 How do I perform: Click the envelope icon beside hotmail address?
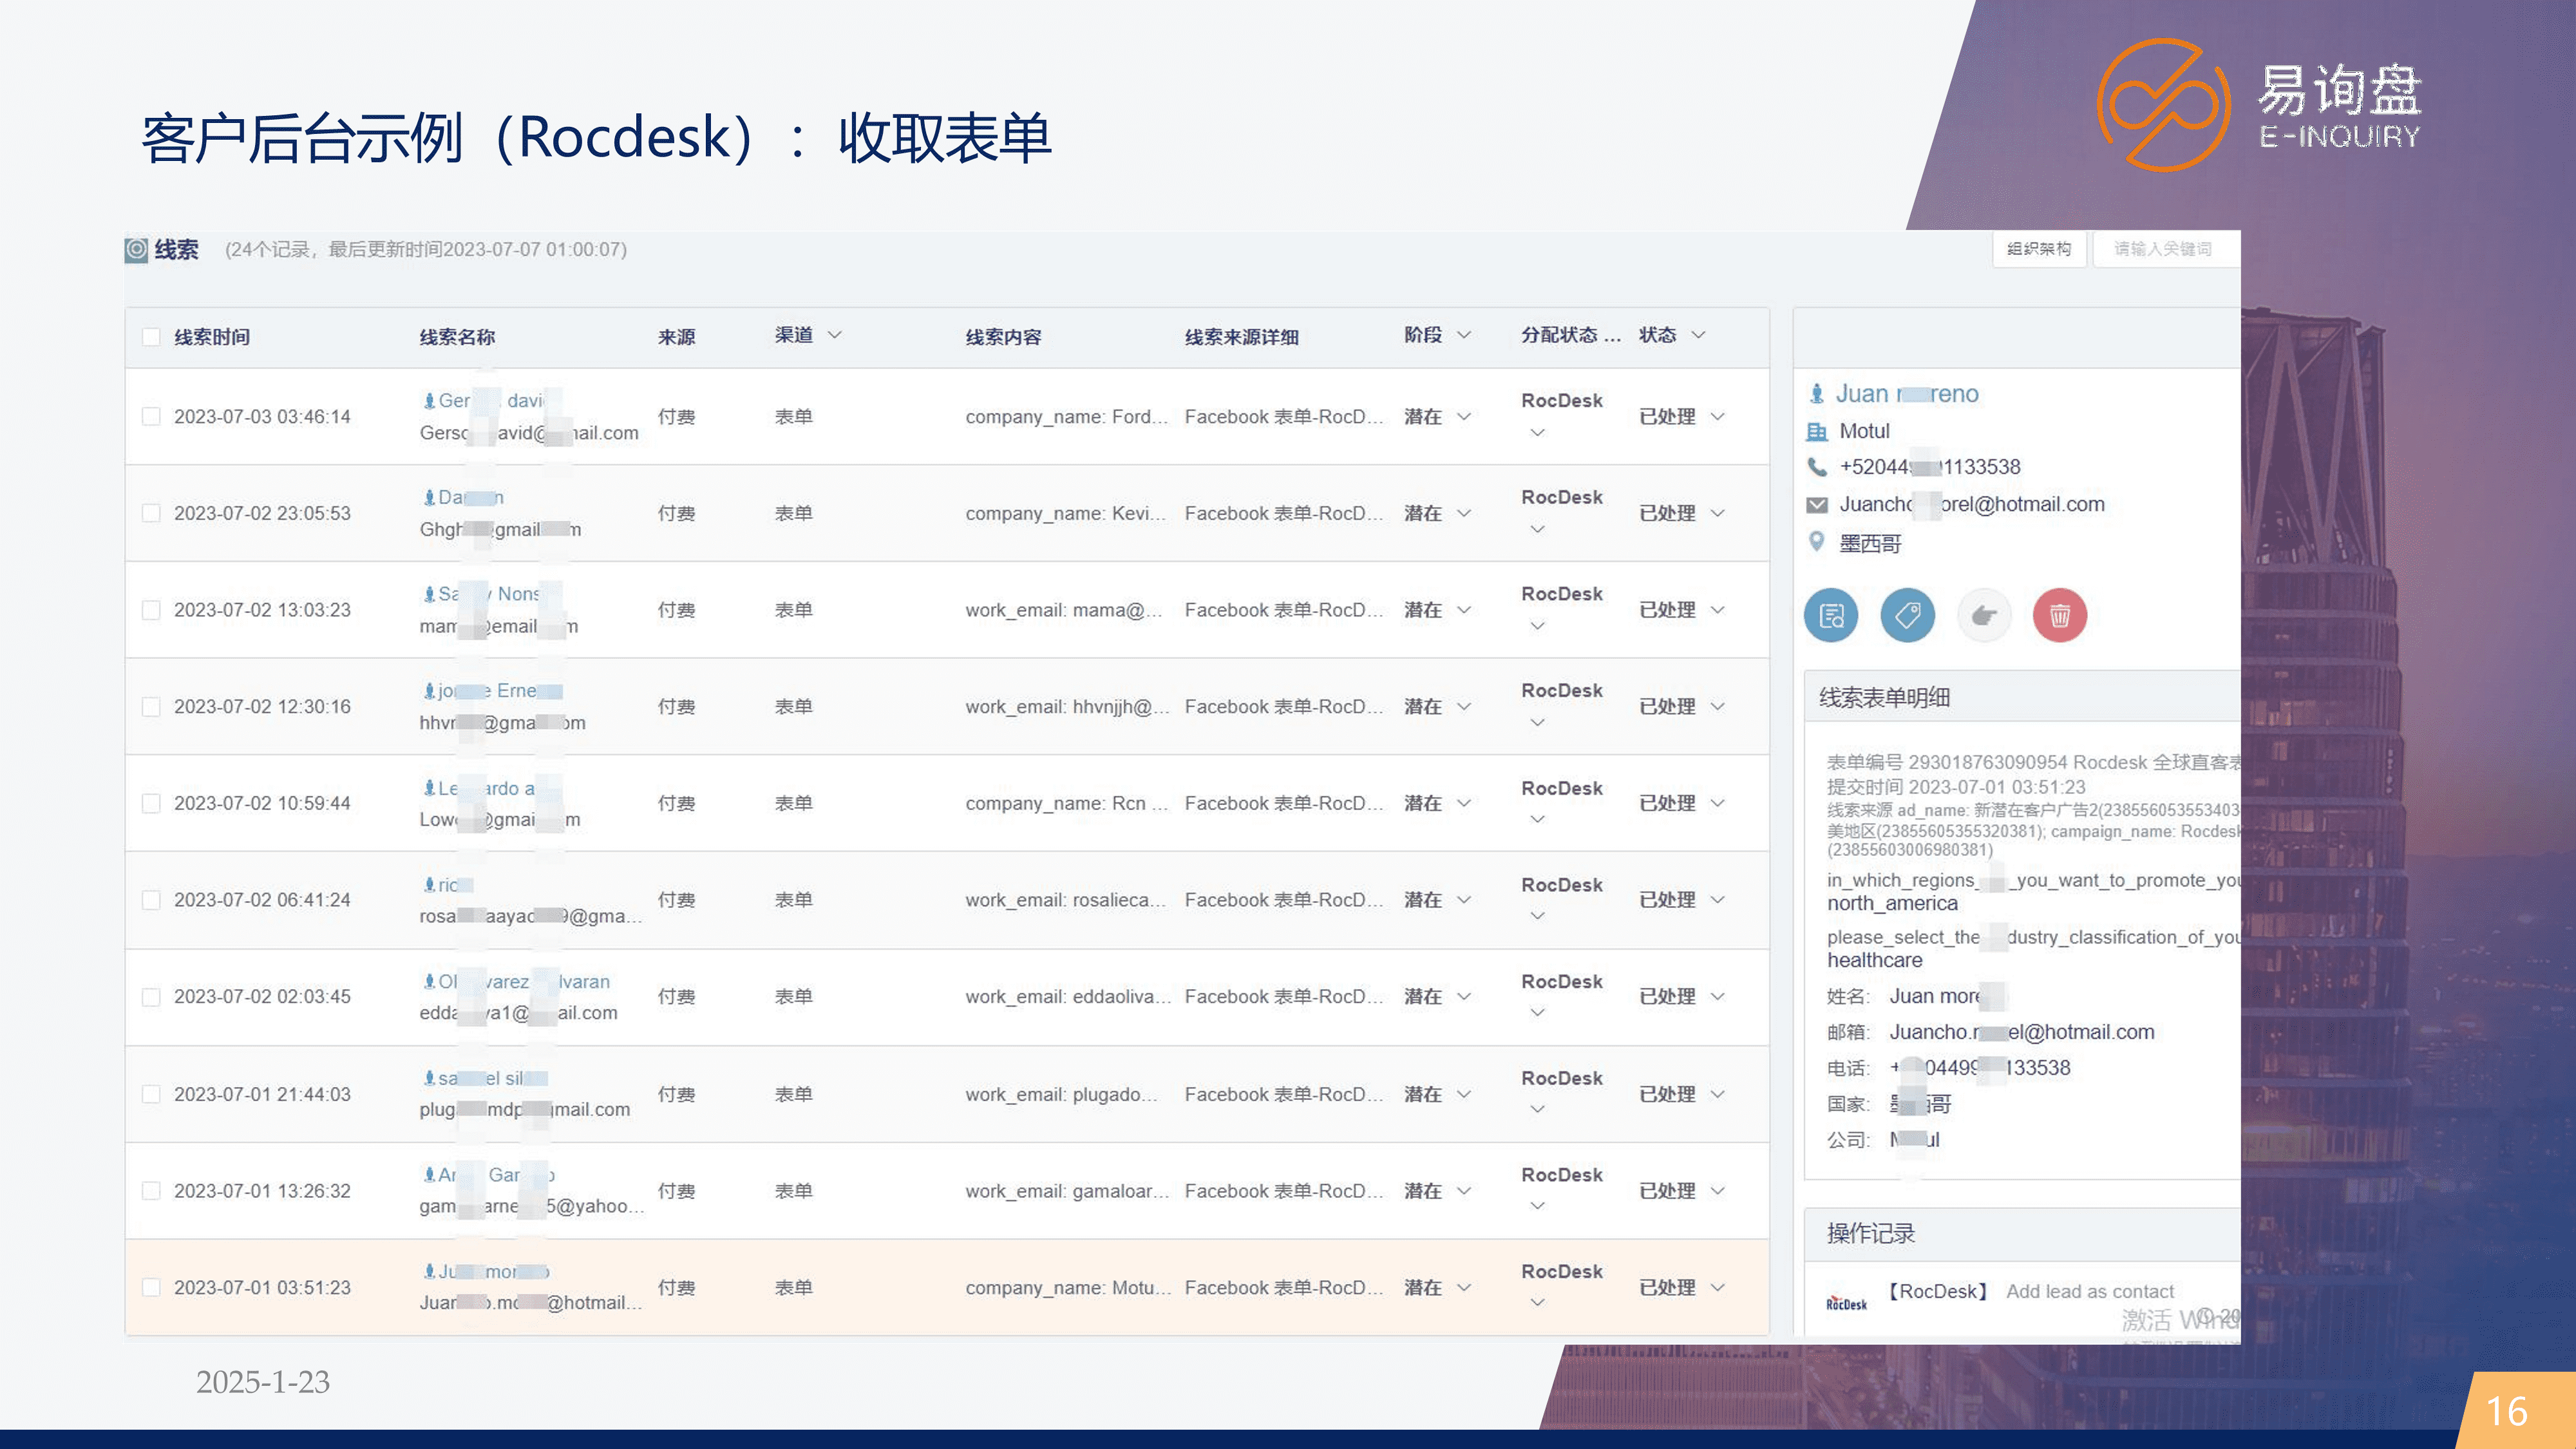[1817, 505]
